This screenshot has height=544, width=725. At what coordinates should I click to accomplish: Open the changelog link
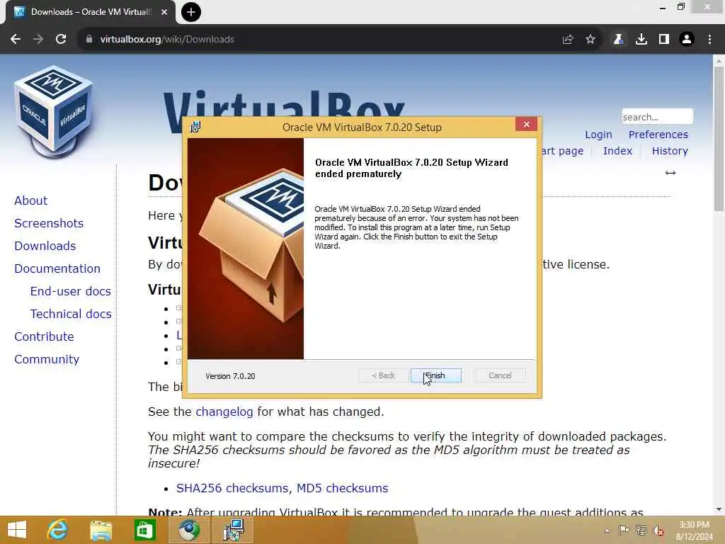224,412
